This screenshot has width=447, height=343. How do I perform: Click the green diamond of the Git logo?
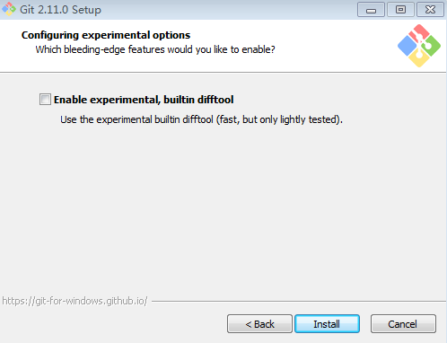431,46
